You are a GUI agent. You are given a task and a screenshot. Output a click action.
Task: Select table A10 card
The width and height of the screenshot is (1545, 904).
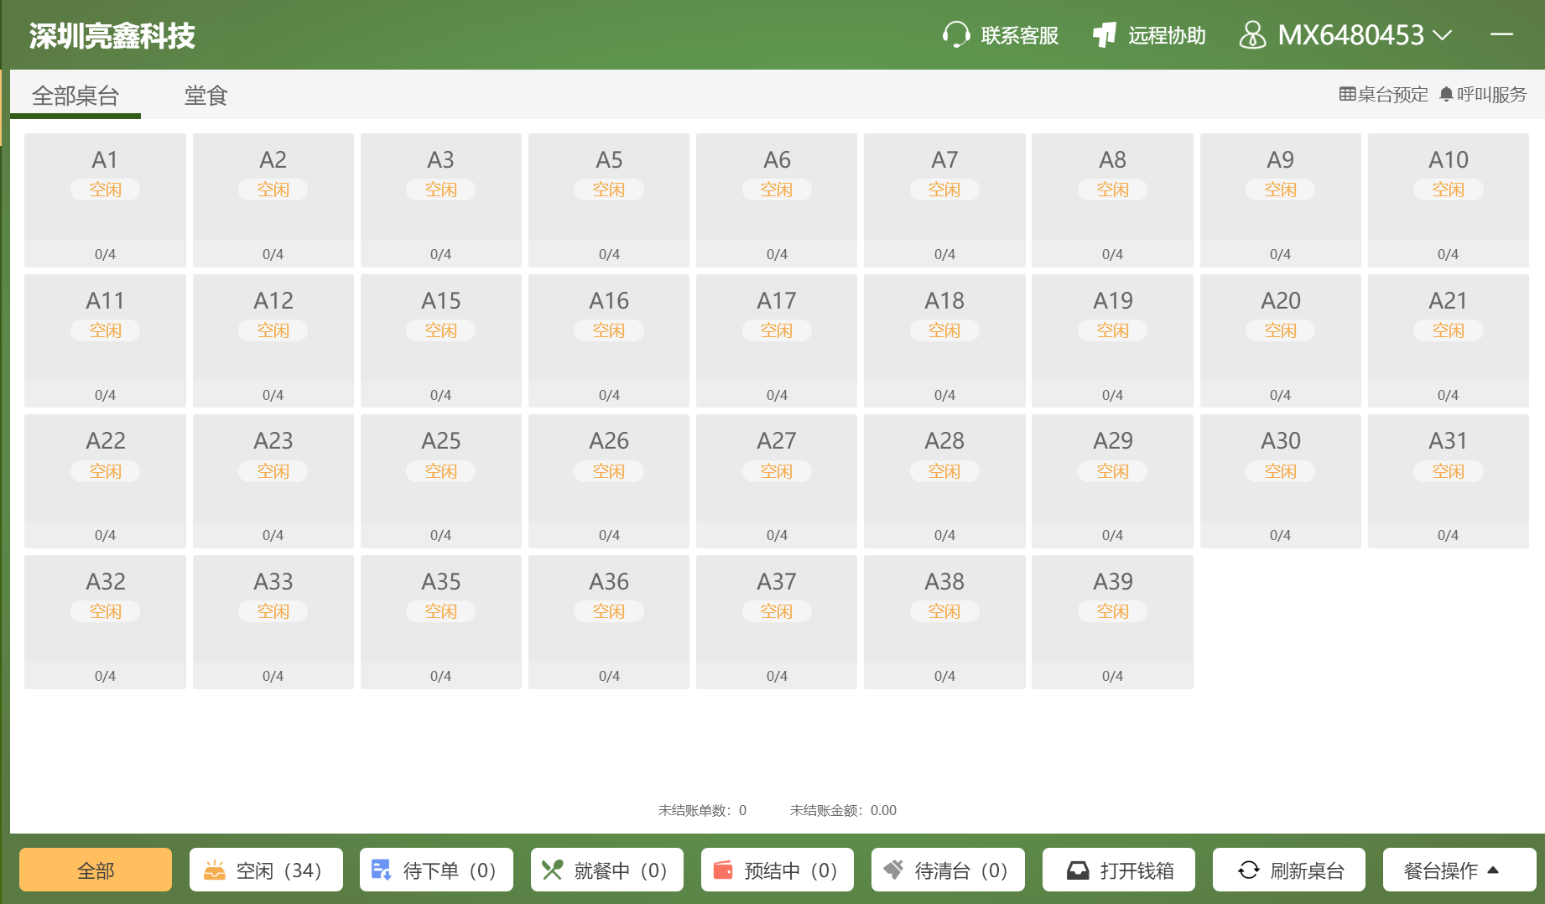coord(1449,200)
